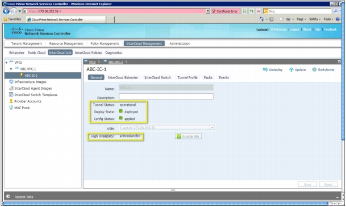Open the Administration tab
The height and width of the screenshot is (207, 346).
tap(180, 44)
